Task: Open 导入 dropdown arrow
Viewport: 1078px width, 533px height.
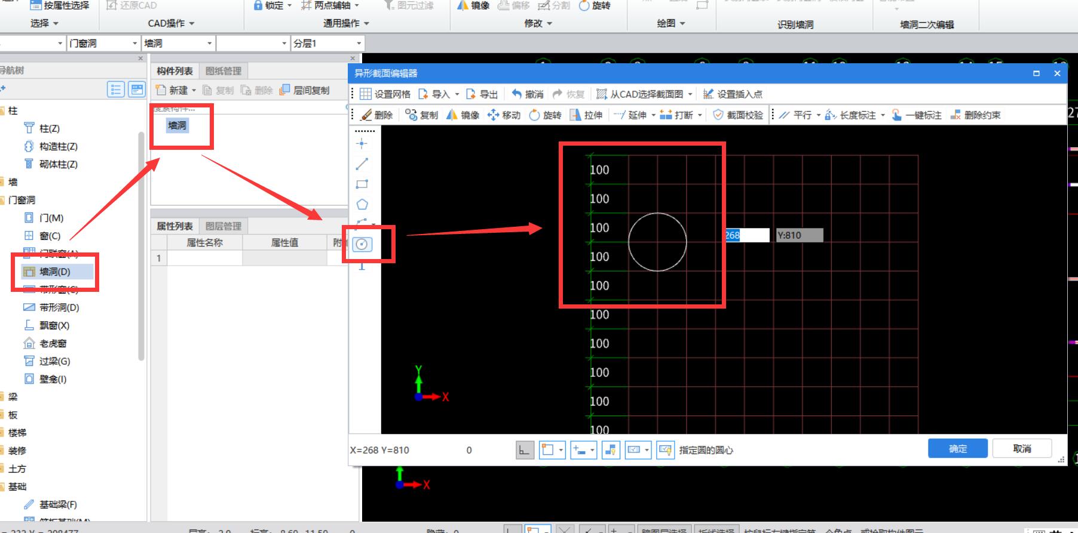Action: 457,94
